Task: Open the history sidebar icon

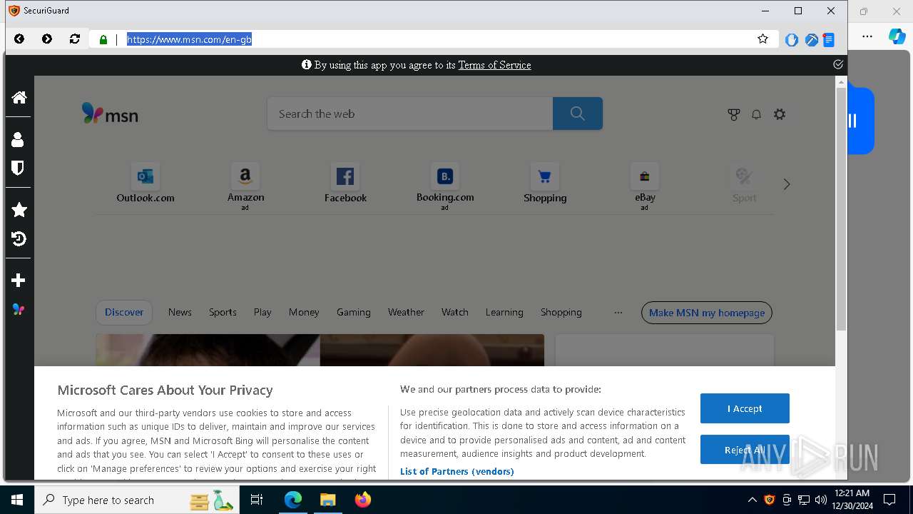Action: pos(19,238)
